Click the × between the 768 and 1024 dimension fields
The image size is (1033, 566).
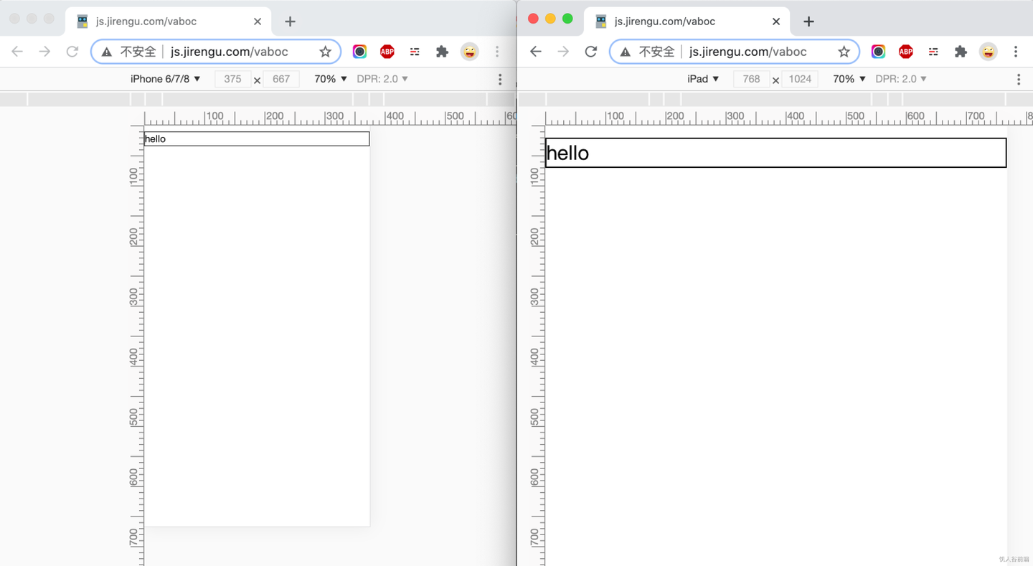[x=775, y=80]
